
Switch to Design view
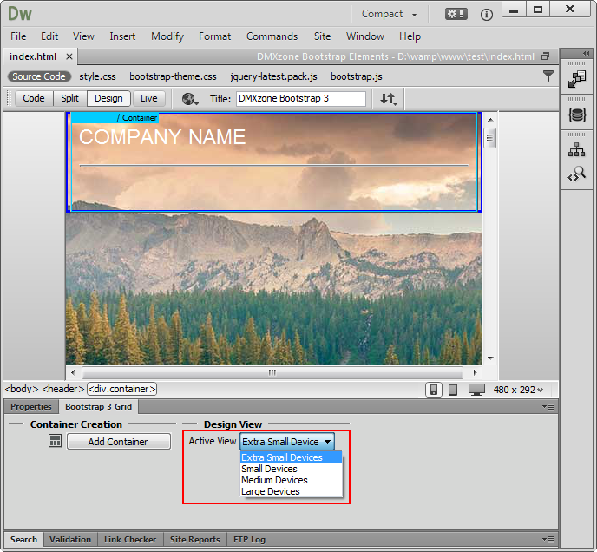pyautogui.click(x=108, y=98)
